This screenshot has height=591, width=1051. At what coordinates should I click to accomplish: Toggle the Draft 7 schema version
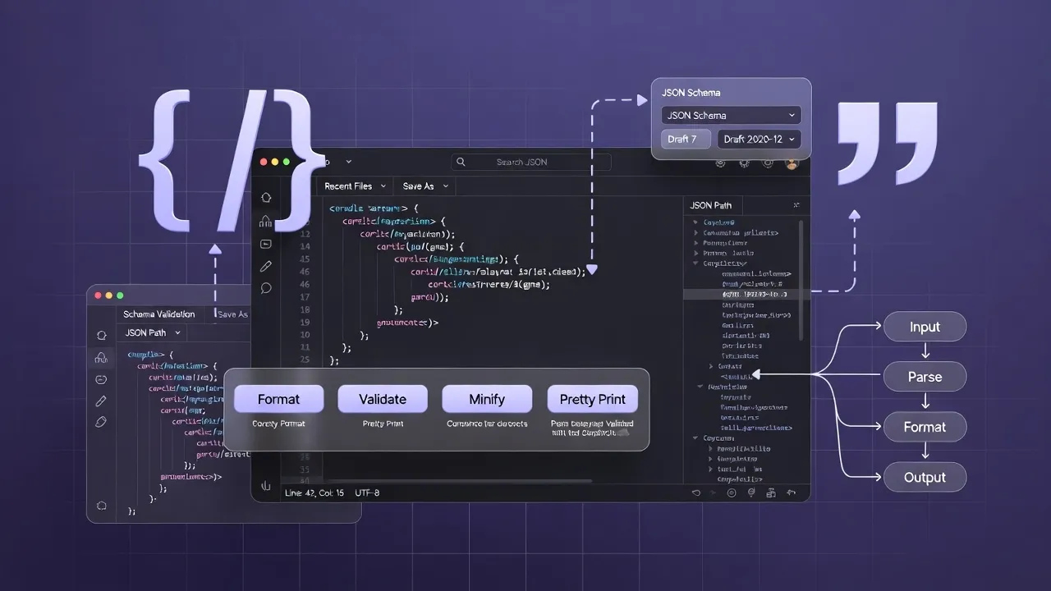pyautogui.click(x=685, y=139)
